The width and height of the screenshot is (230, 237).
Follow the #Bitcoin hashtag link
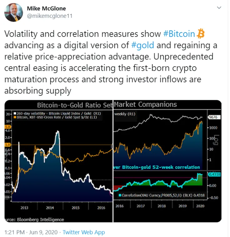pyautogui.click(x=179, y=34)
